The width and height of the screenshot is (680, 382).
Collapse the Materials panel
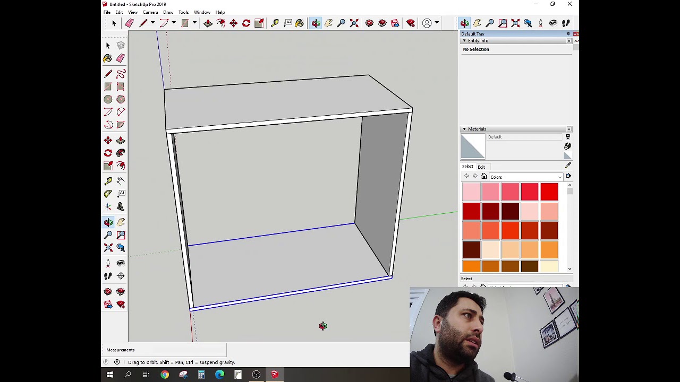click(464, 129)
